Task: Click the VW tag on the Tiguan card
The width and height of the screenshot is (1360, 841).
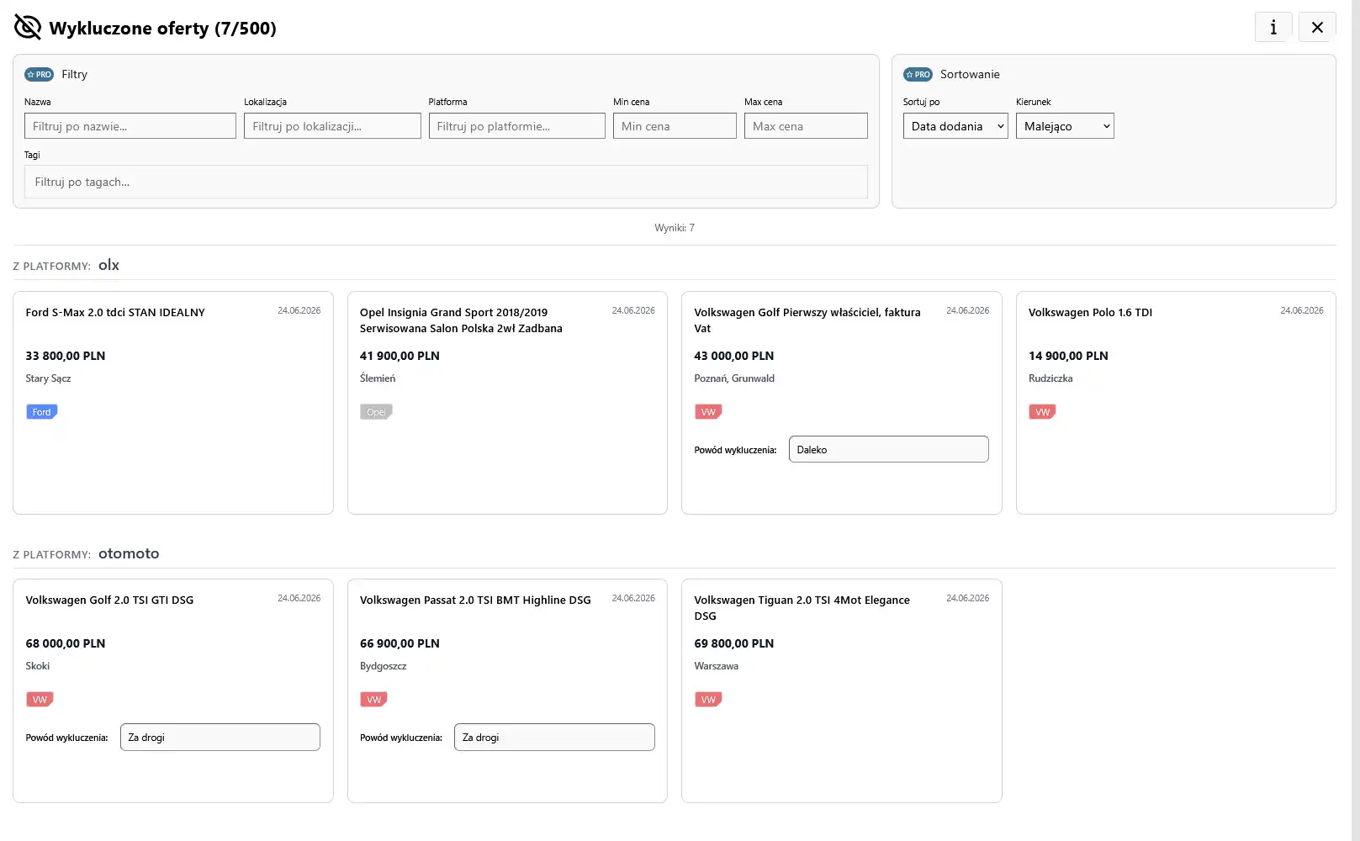Action: [x=708, y=700]
